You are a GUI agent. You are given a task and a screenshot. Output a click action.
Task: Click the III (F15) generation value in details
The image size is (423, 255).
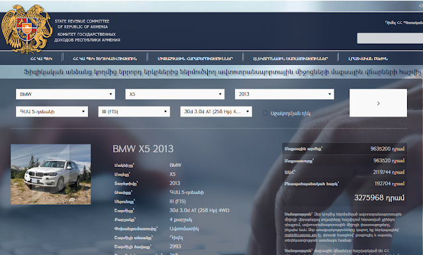click(177, 201)
